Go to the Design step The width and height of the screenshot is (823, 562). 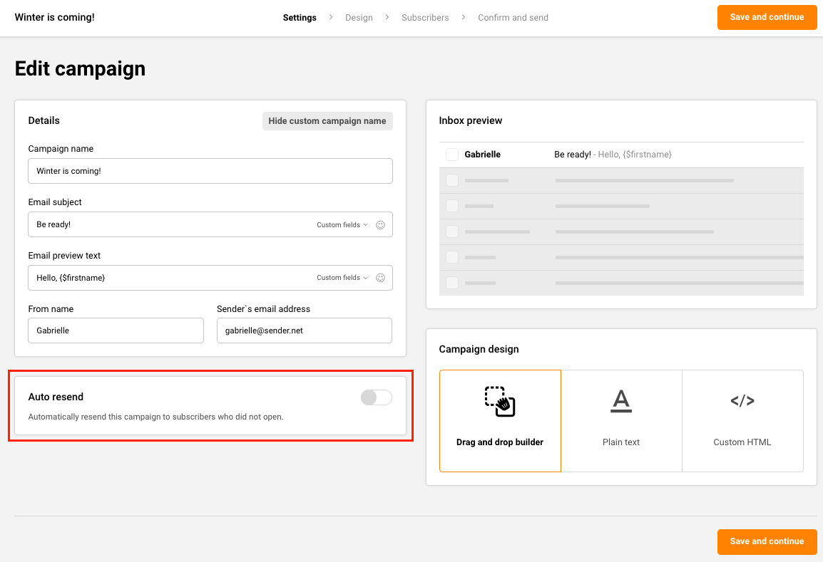(359, 18)
